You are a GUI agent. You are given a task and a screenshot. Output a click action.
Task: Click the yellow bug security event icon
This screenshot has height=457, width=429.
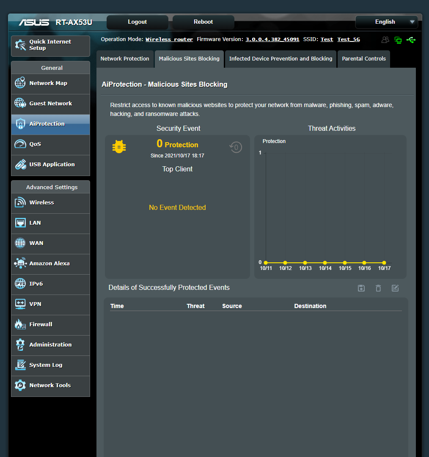point(119,146)
